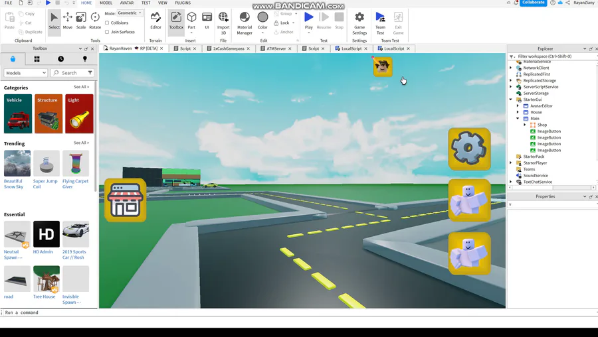Switch to the TEST ribbon tab
Image resolution: width=598 pixels, height=337 pixels.
(x=146, y=3)
